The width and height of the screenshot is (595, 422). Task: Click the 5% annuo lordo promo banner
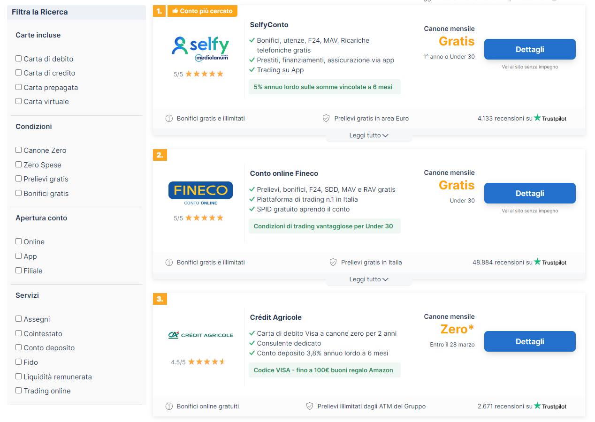[x=325, y=87]
